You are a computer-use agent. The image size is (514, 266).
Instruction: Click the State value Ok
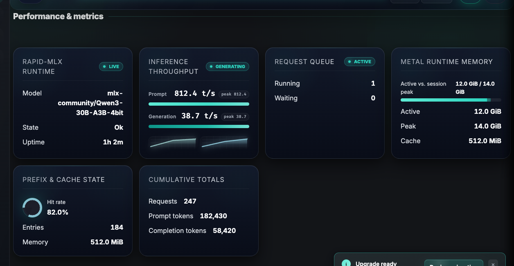tap(119, 127)
